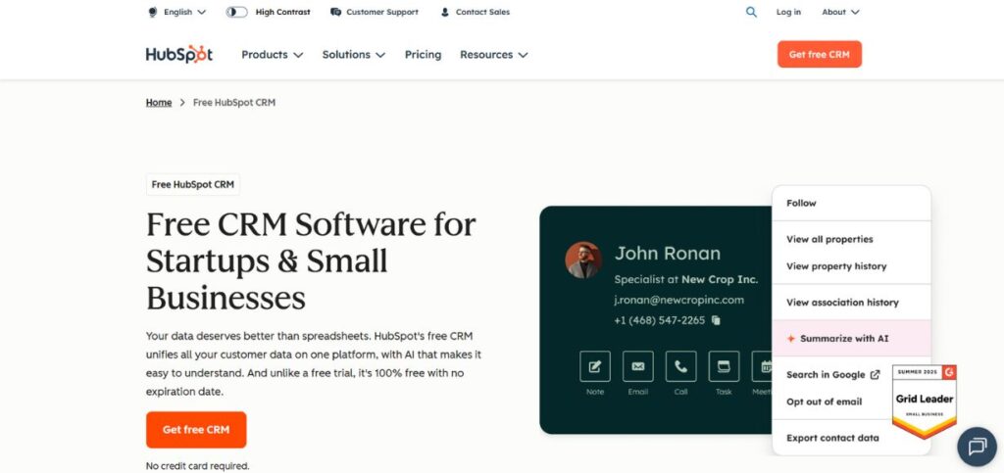Click the Contact Sales link text
This screenshot has width=1004, height=473.
(x=482, y=12)
